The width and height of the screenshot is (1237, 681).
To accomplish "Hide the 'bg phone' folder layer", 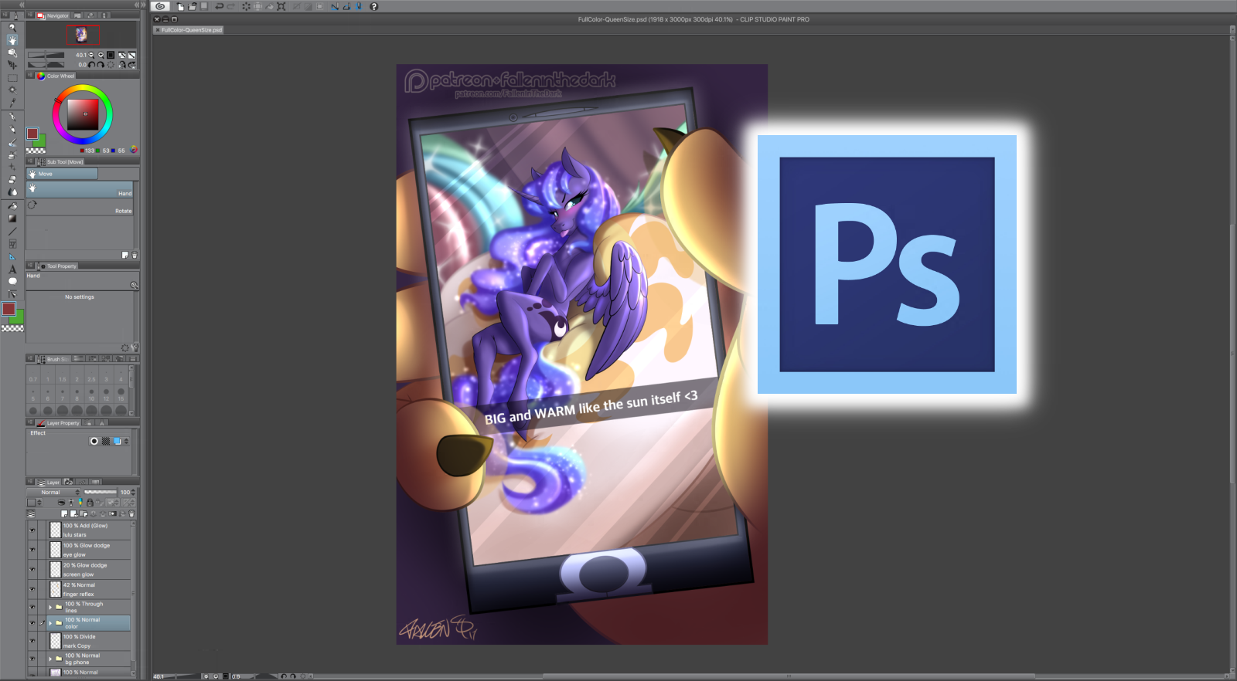I will click(32, 659).
